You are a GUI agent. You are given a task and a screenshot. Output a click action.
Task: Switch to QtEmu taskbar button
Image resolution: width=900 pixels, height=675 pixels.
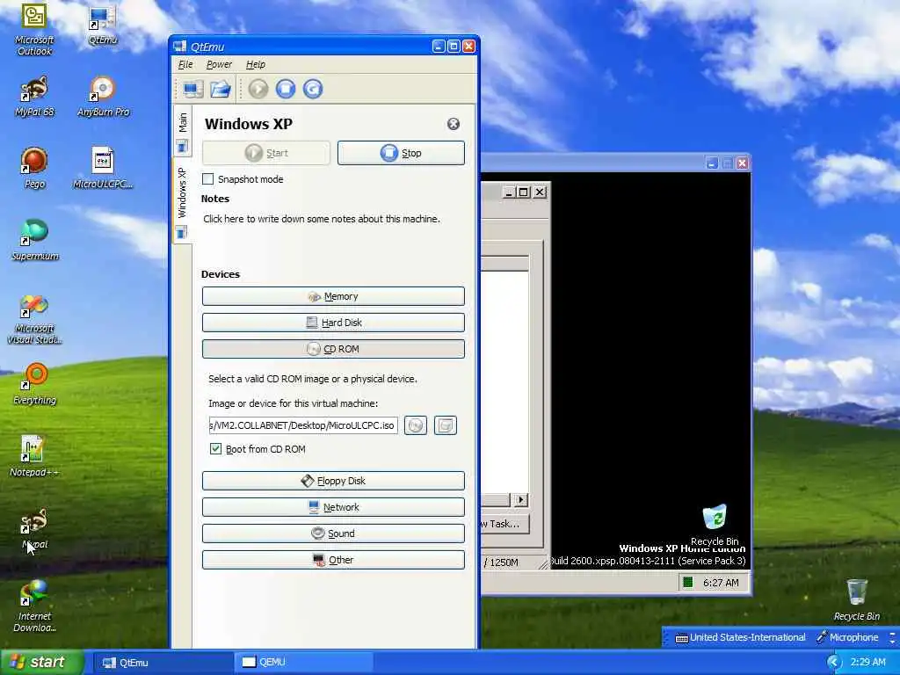pos(163,663)
